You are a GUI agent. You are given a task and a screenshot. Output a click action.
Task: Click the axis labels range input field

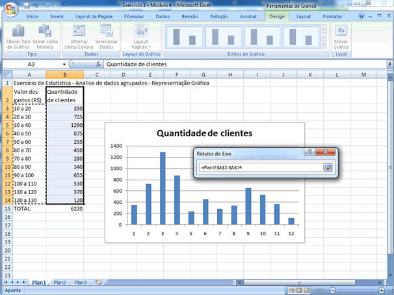pos(260,167)
